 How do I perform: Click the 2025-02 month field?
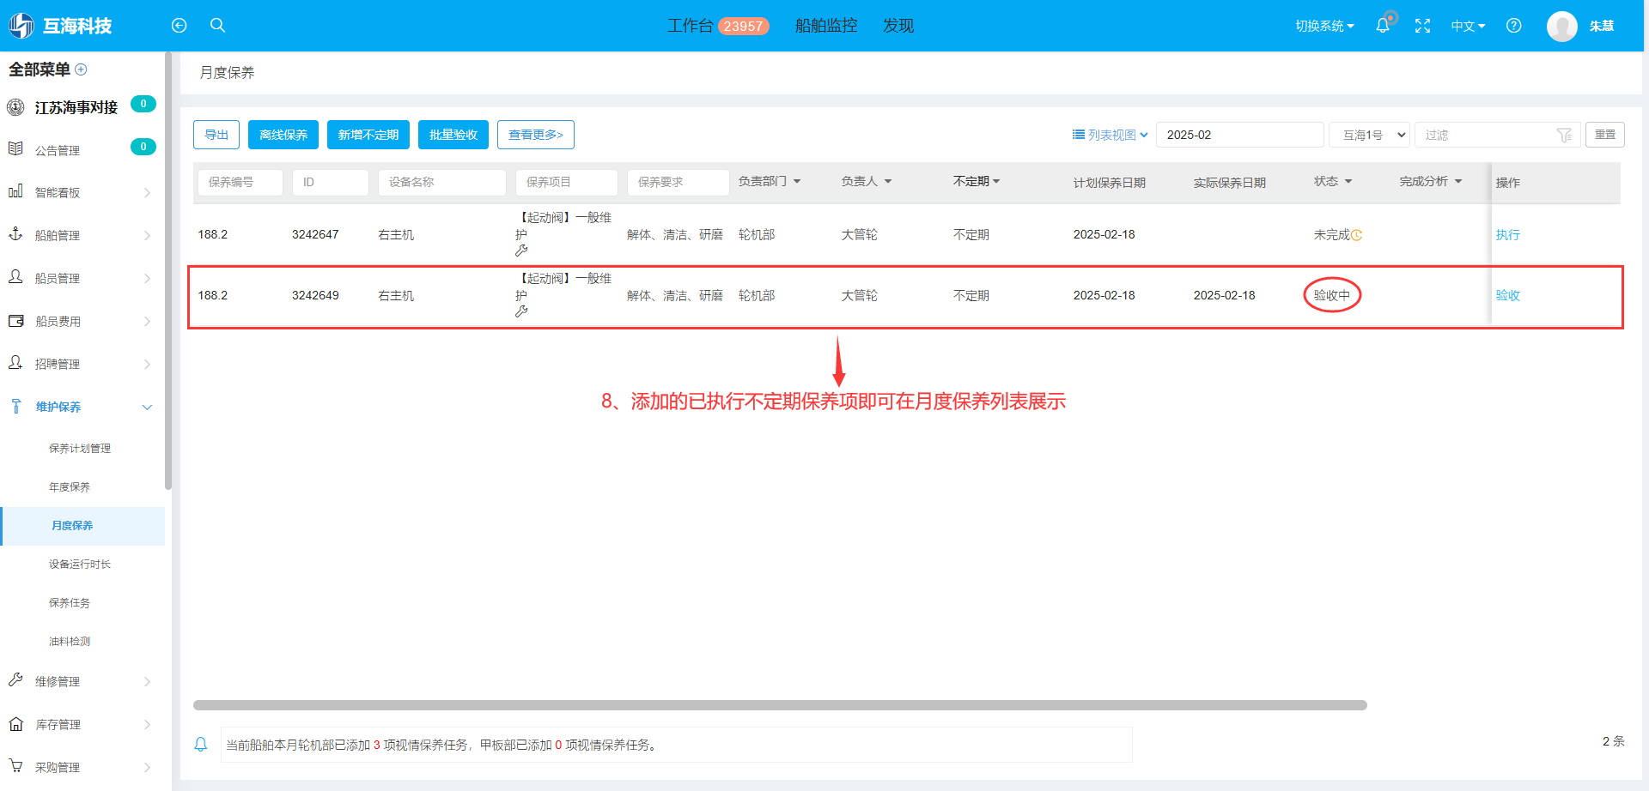1239,135
